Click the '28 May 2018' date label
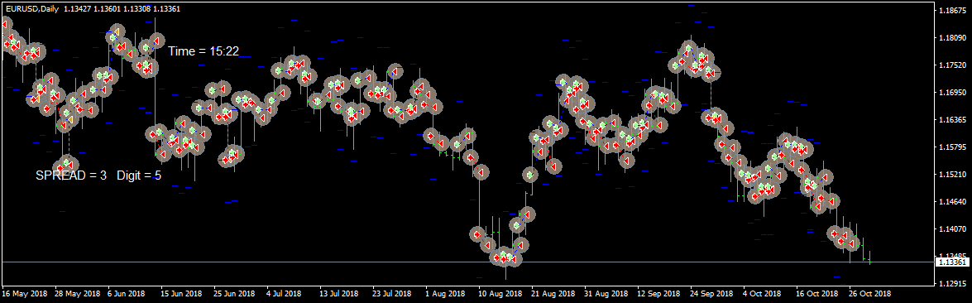 [x=78, y=293]
